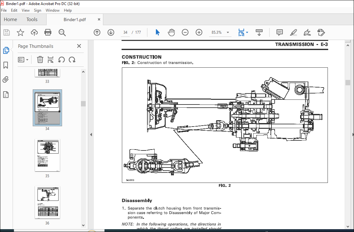Open the Attachments paperclip panel
Image resolution: width=354 pixels, height=232 pixels.
[x=6, y=80]
